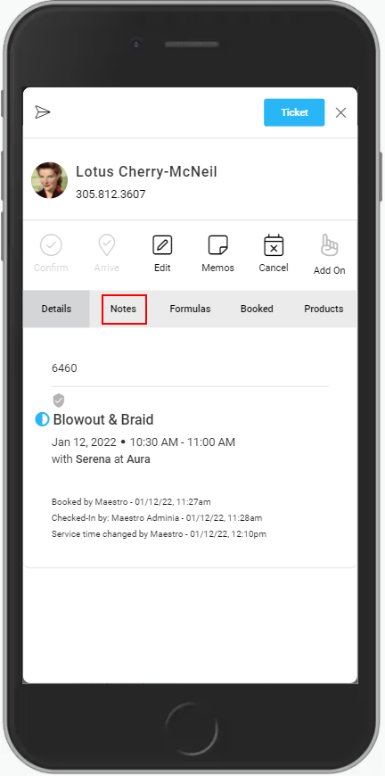Open the Booked tab
The image size is (385, 776).
coord(257,309)
